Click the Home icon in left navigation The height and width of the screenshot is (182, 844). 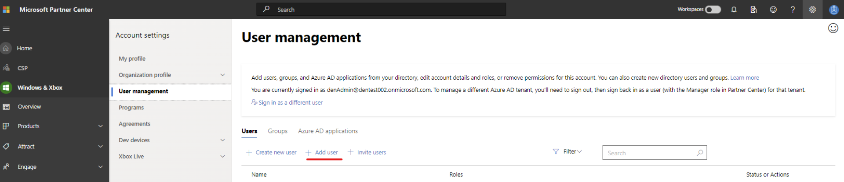(6, 48)
